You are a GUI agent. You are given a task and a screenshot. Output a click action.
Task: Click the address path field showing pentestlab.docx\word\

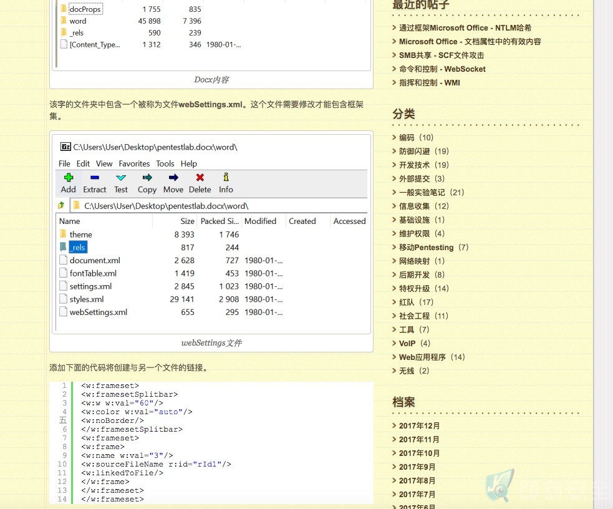[218, 206]
